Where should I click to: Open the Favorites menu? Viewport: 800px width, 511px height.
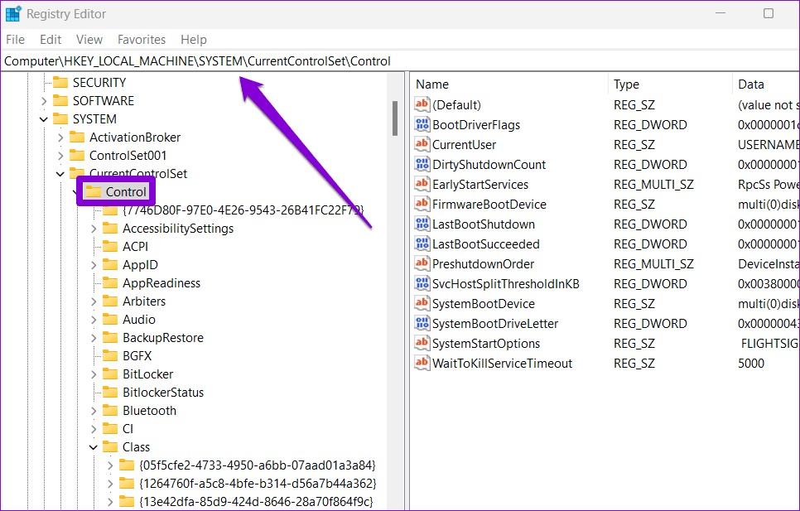coord(142,40)
